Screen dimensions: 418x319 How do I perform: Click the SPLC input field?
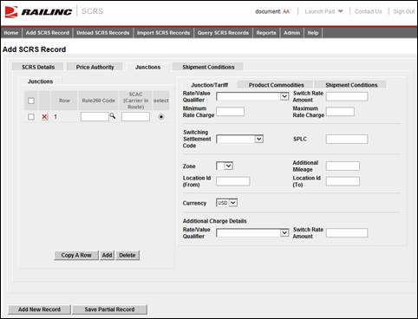pos(347,139)
